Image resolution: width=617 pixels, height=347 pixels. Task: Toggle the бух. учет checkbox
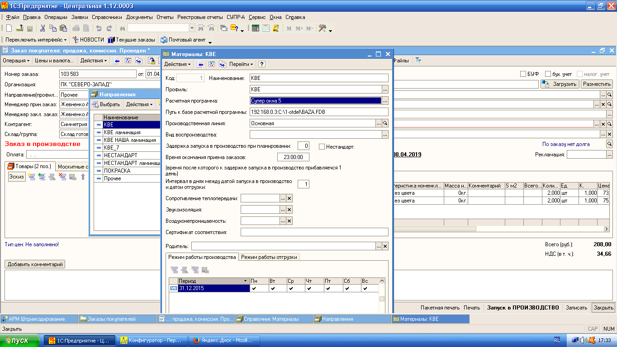pos(548,74)
